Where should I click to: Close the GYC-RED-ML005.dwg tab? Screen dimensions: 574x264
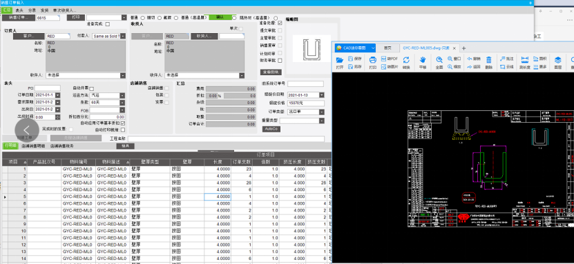[x=455, y=48]
